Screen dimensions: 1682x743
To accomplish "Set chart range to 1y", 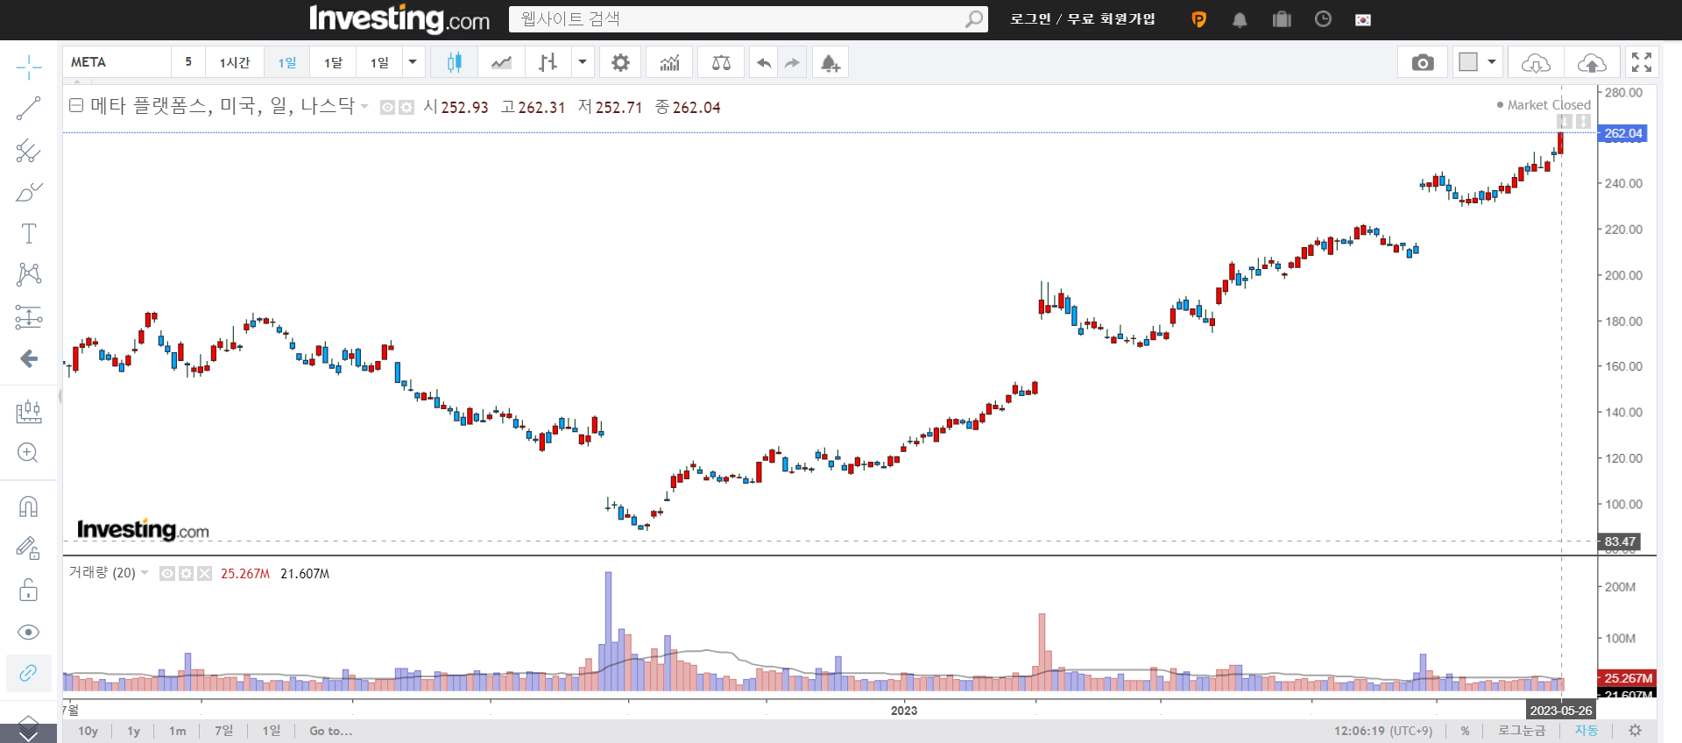I will click(x=133, y=731).
